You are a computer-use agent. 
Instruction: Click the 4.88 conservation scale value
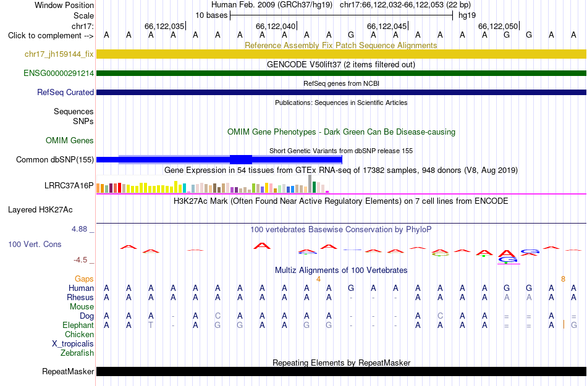pos(79,229)
